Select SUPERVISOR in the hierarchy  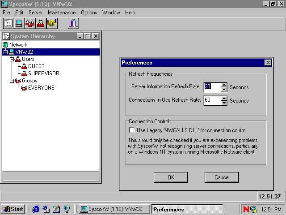point(44,73)
